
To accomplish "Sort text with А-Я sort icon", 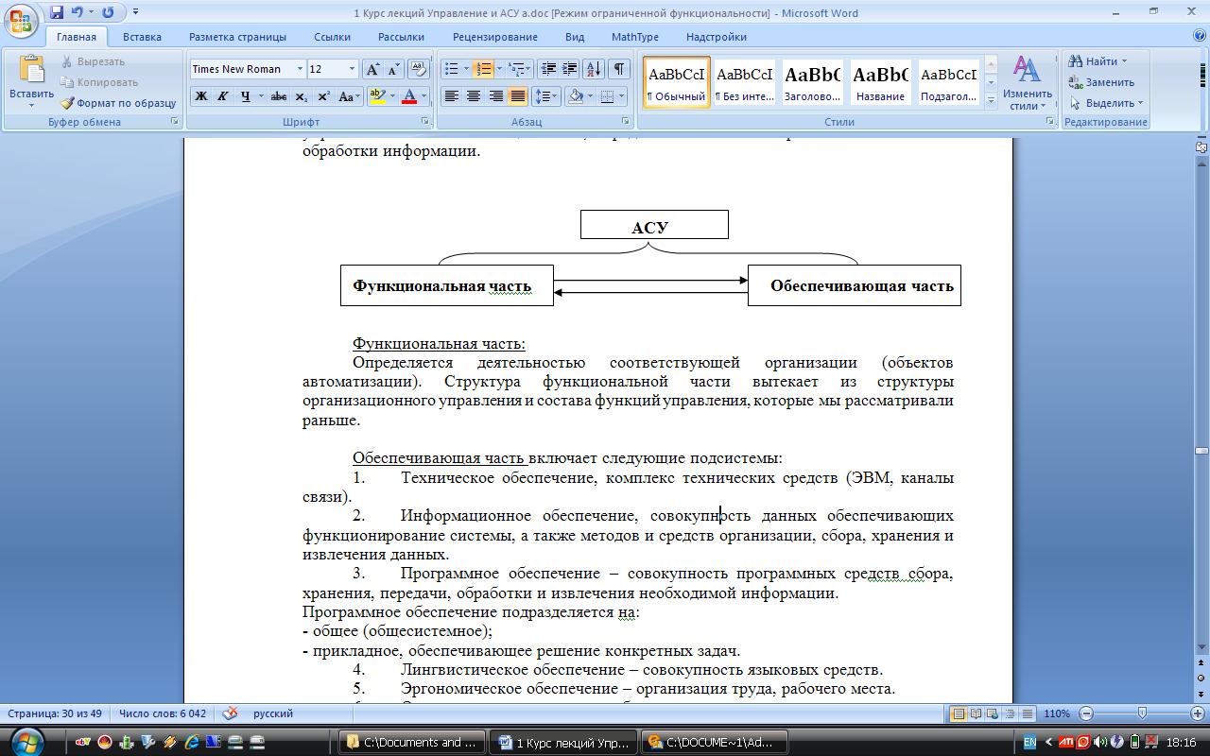I will coord(594,69).
